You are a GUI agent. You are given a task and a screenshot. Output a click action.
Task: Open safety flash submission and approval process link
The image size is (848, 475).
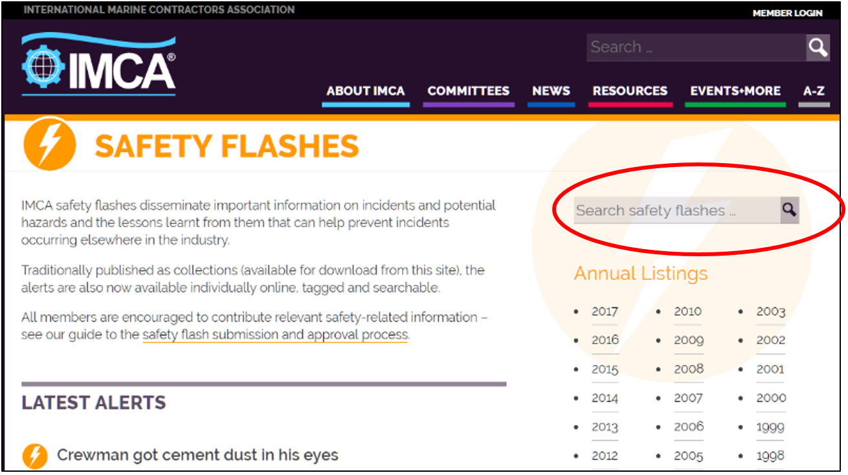tap(275, 335)
